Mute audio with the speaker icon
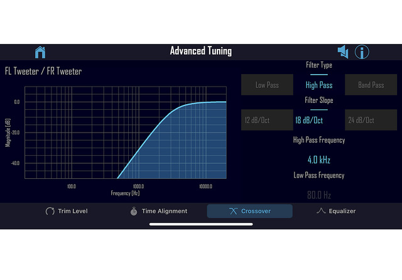The image size is (402, 280). pos(343,51)
